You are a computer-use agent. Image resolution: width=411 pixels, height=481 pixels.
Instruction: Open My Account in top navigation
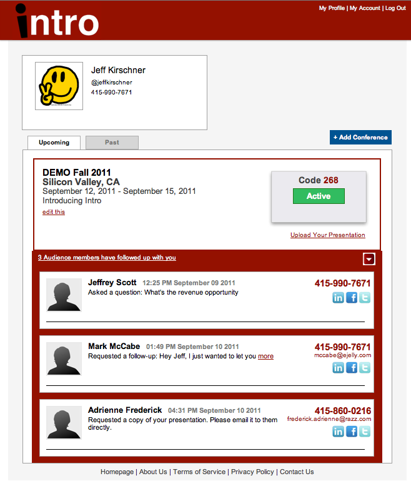(365, 8)
